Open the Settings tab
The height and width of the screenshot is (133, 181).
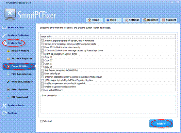132,20
